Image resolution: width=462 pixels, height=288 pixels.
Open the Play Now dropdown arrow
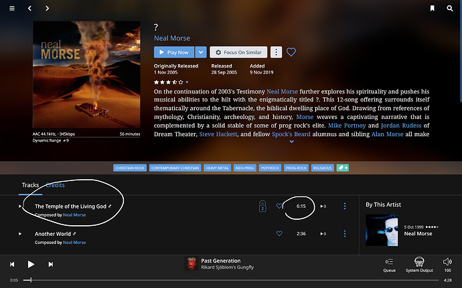pos(201,52)
